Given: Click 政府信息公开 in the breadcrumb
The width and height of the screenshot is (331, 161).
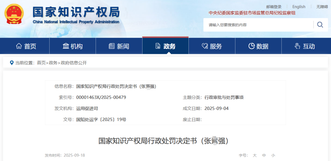Looking at the screenshot, I should click(x=74, y=63).
